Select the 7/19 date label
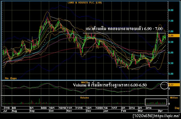The height and width of the screenshot is (119, 181). click(x=7, y=108)
